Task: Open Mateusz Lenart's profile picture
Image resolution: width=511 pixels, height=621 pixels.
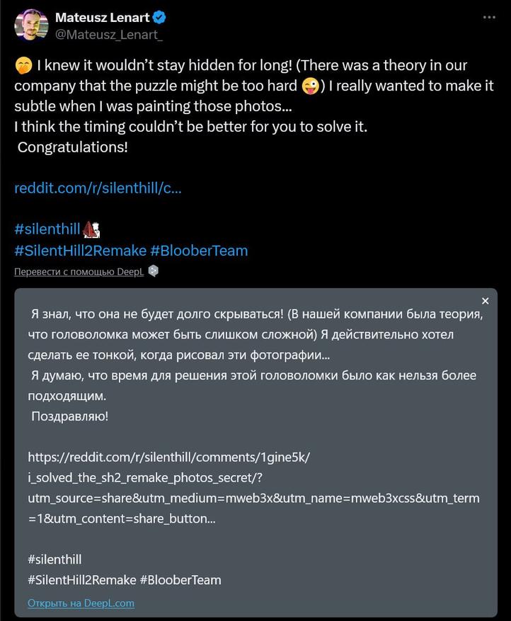Action: [31, 25]
